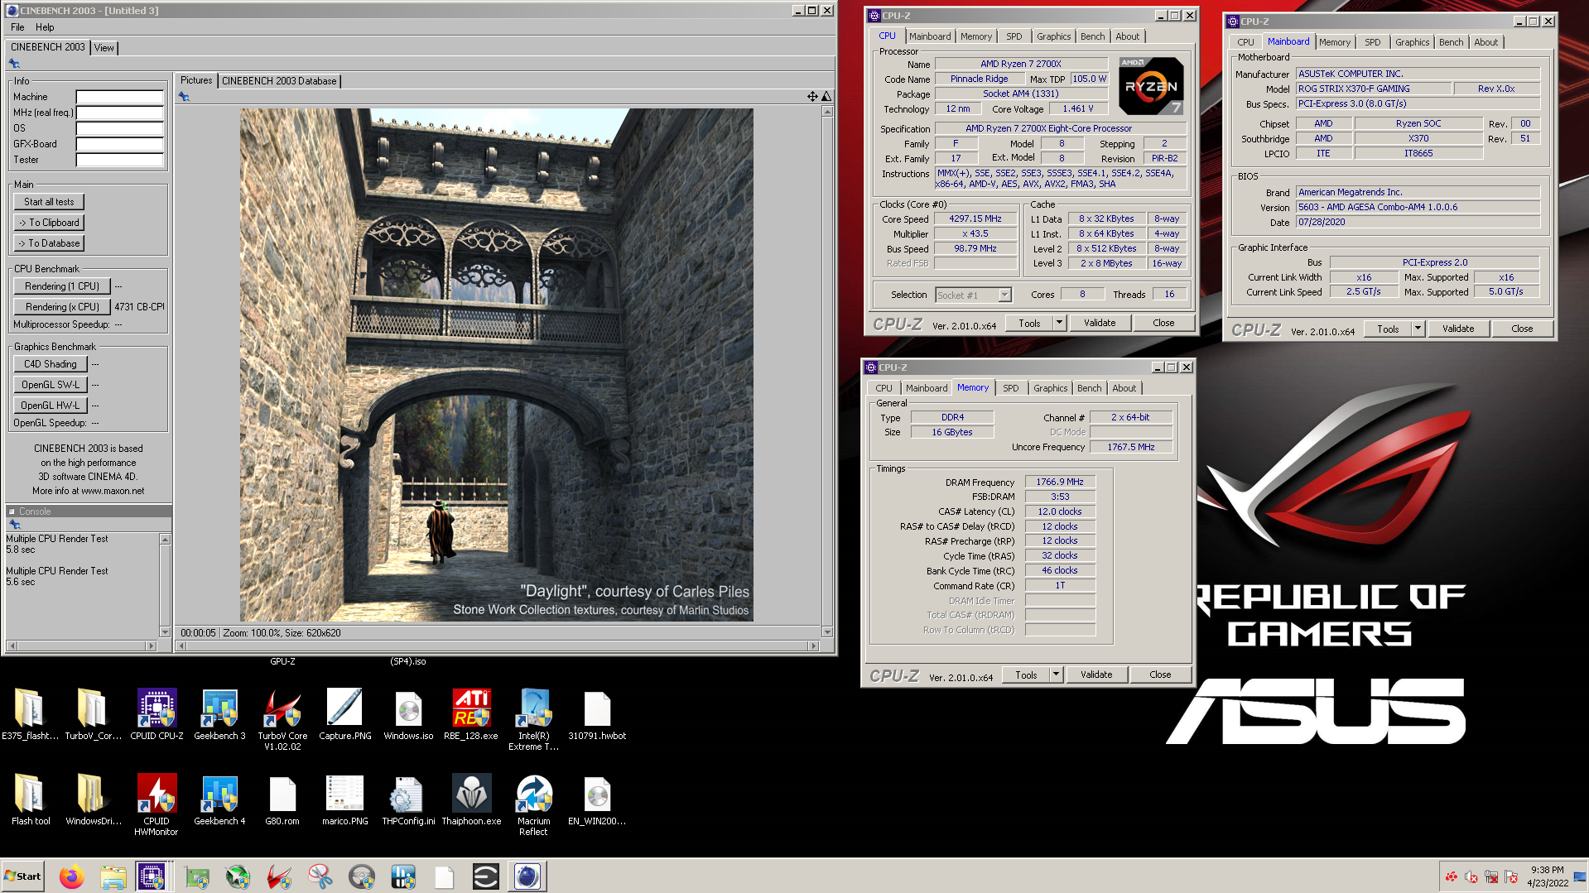This screenshot has height=893, width=1589.
Task: Select the E375_flasht folder on desktop
Action: click(30, 713)
